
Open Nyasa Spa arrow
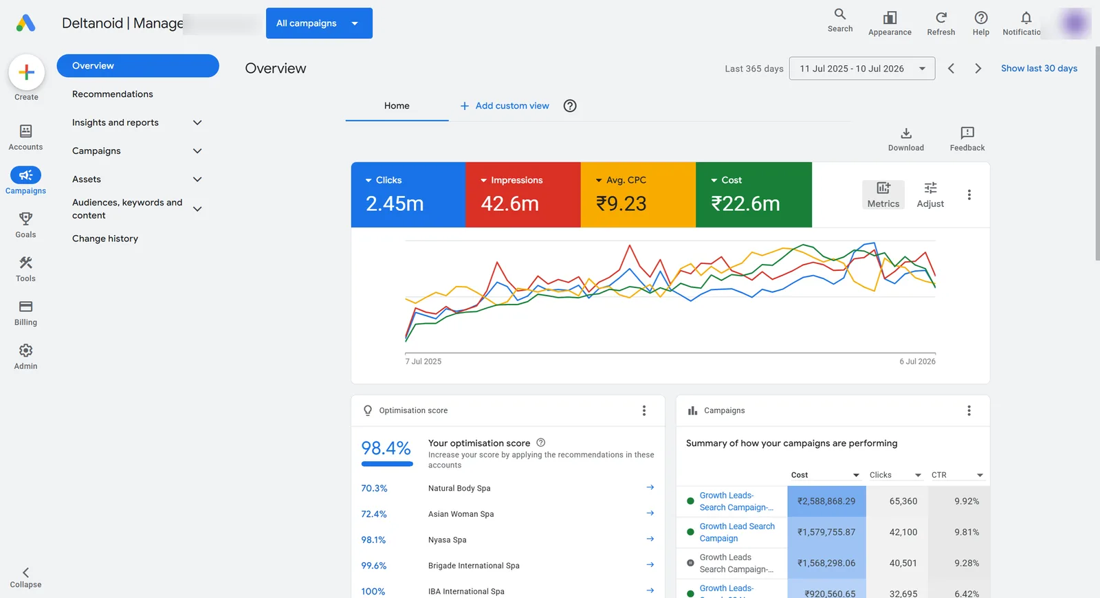pos(650,539)
